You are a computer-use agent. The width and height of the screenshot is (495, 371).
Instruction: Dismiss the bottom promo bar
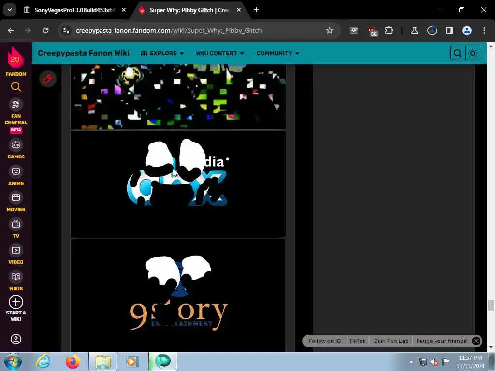[x=476, y=341]
